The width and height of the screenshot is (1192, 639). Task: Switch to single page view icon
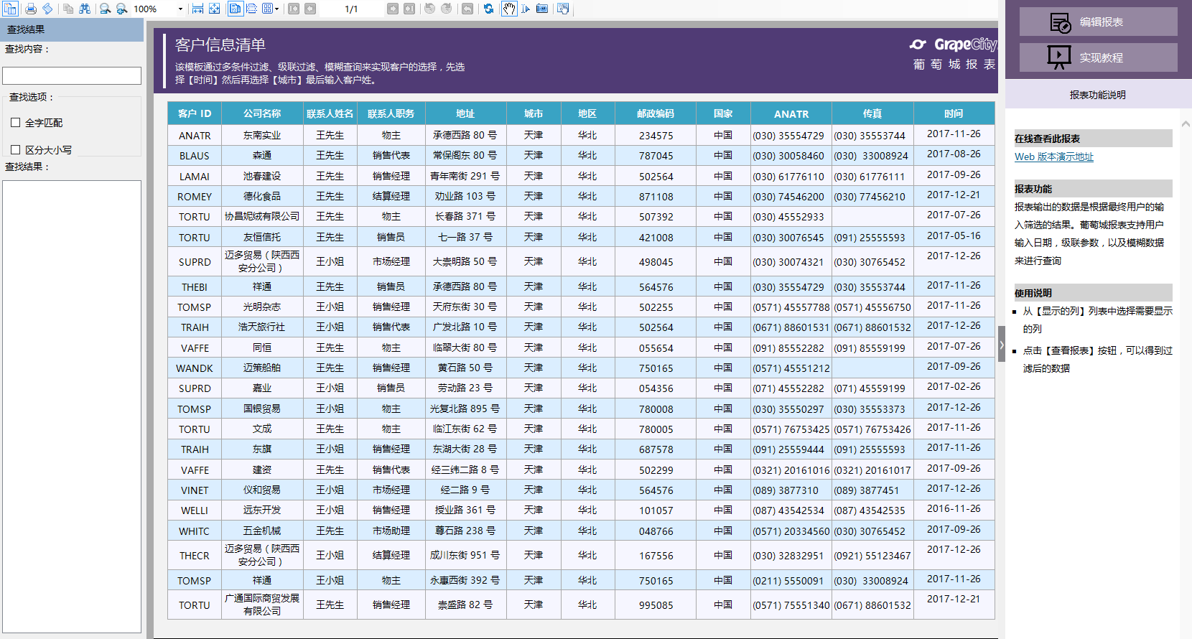pyautogui.click(x=236, y=9)
